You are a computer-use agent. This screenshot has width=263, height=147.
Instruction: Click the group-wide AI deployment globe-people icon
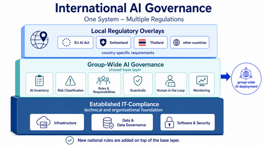click(246, 73)
